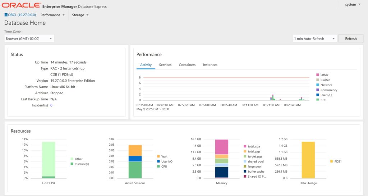The width and height of the screenshot is (368, 196).
Task: Click the PDB1 legend swatch
Action: [x=332, y=161]
